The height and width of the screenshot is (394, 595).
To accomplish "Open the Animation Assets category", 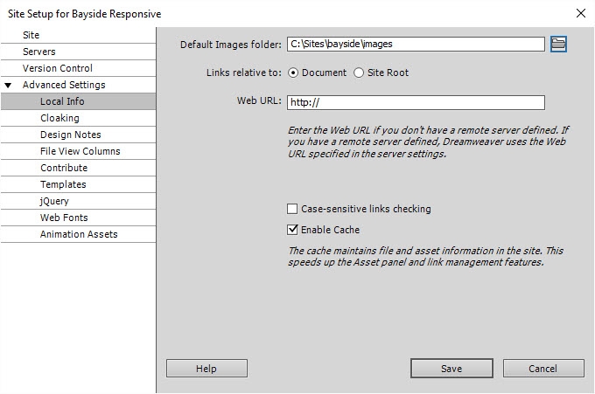I will 79,234.
